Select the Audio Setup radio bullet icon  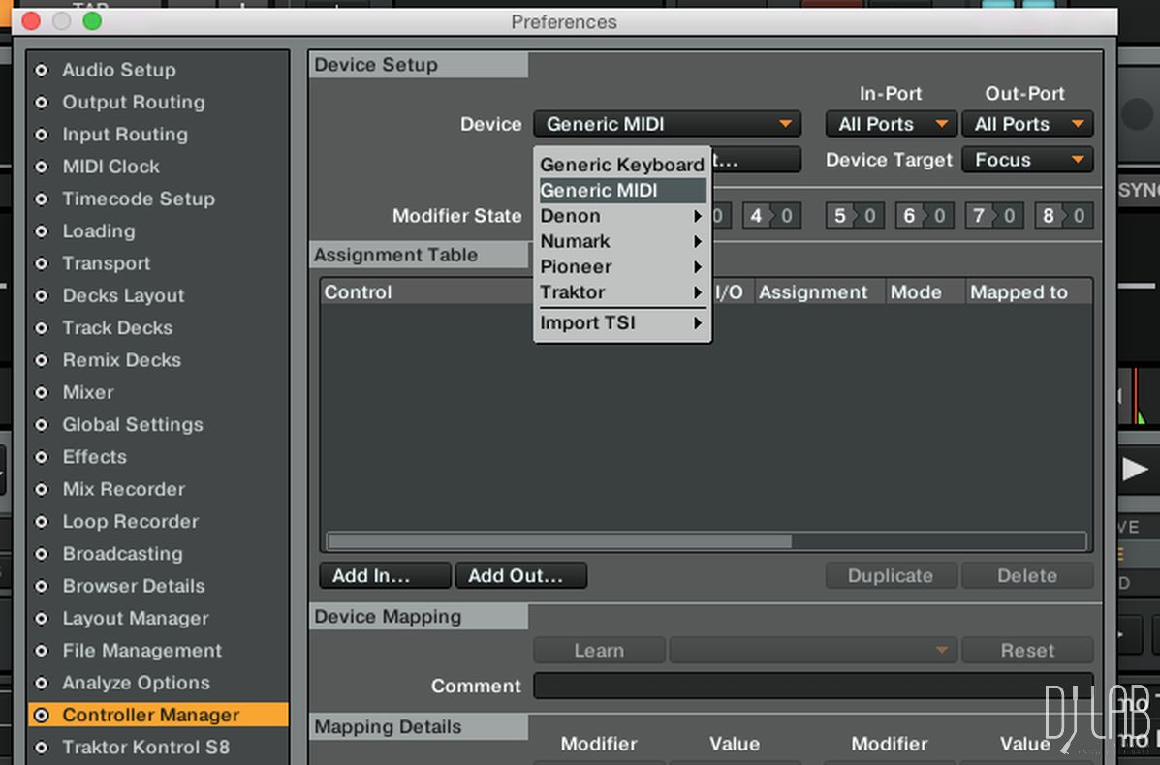[41, 70]
